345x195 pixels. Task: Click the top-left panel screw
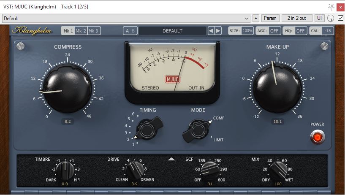coord(20,46)
